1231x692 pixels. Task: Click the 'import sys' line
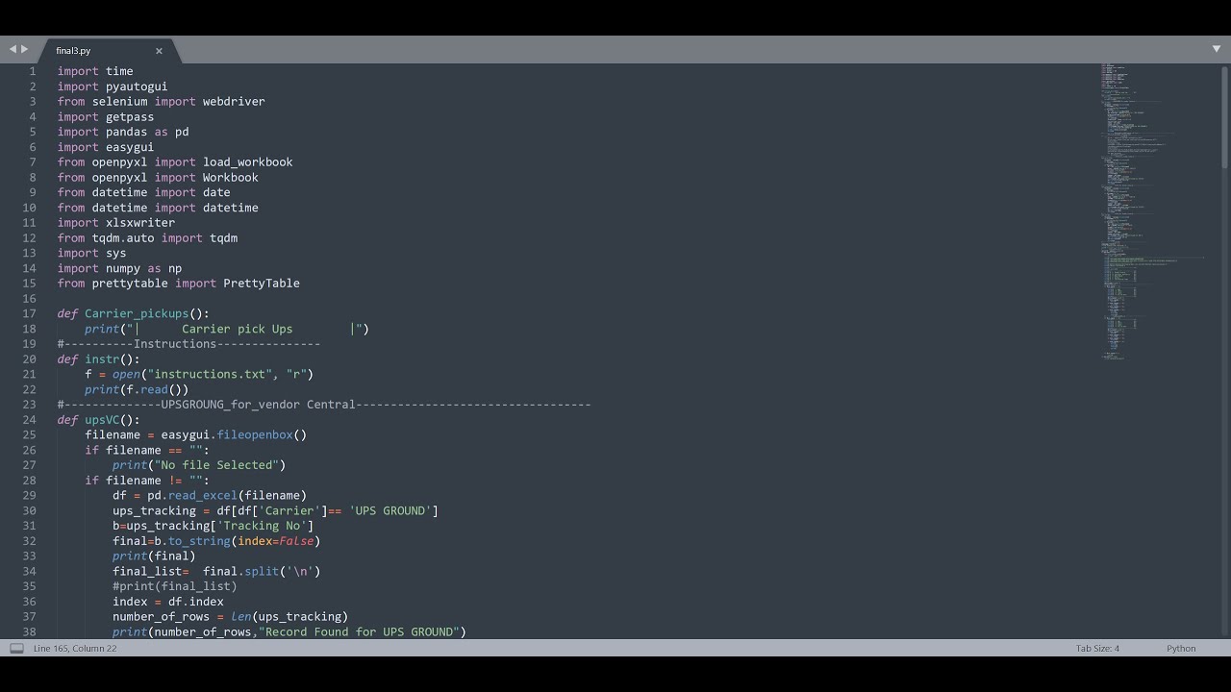(x=91, y=253)
